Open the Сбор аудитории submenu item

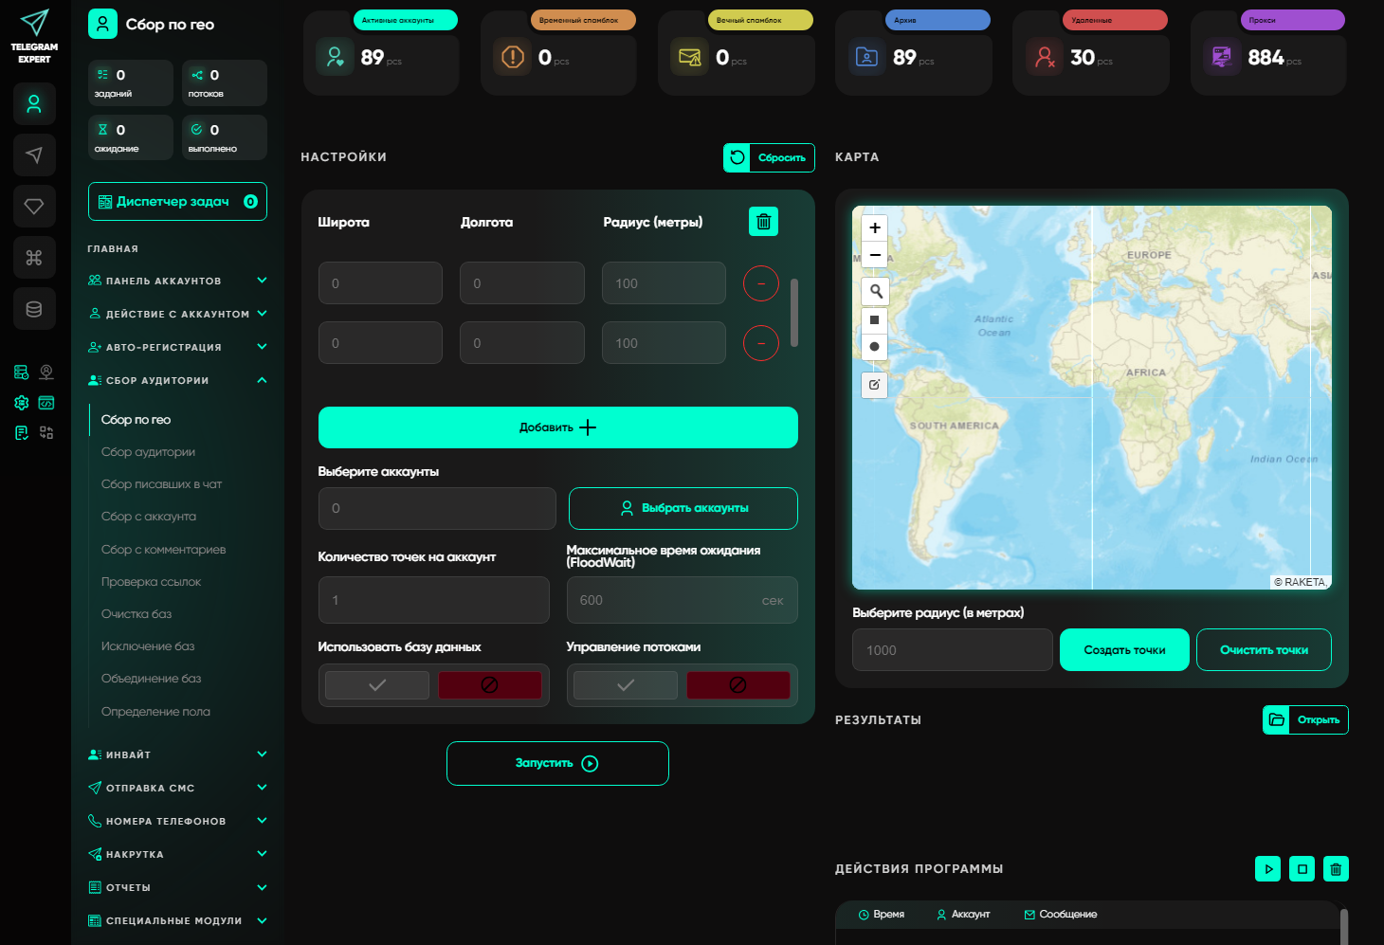point(148,452)
